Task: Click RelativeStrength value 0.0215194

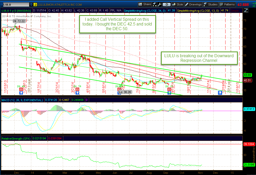Action: [x=39, y=138]
